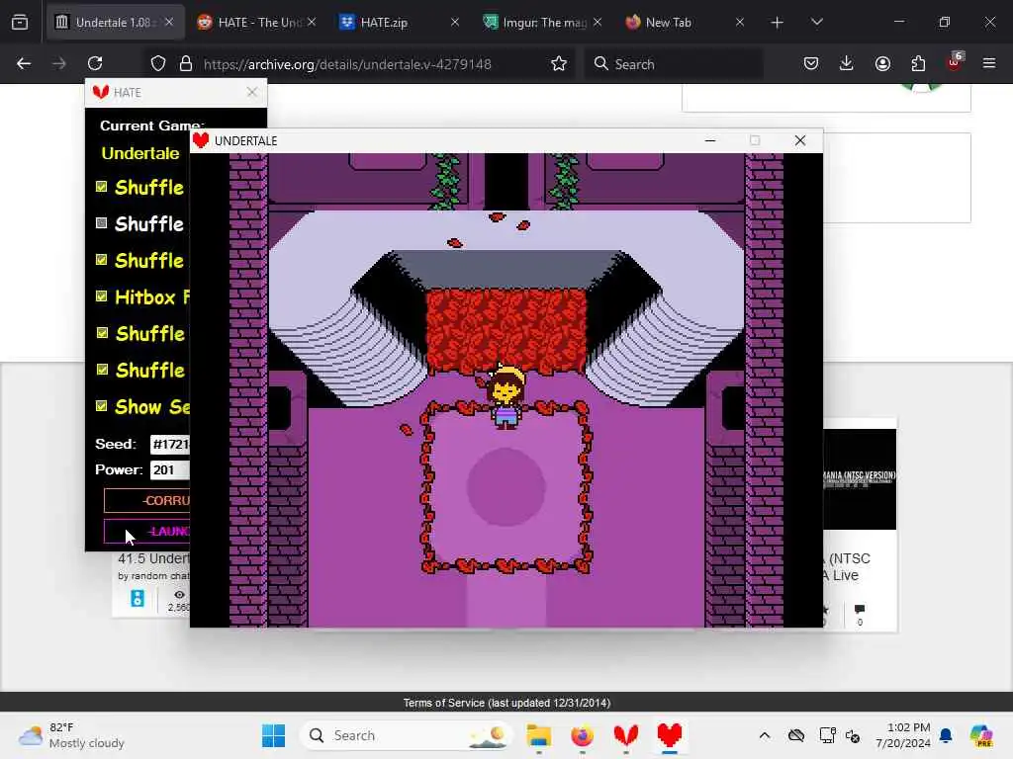This screenshot has width=1013, height=759.
Task: Open the clock showing 1:02 PM
Action: [x=903, y=735]
